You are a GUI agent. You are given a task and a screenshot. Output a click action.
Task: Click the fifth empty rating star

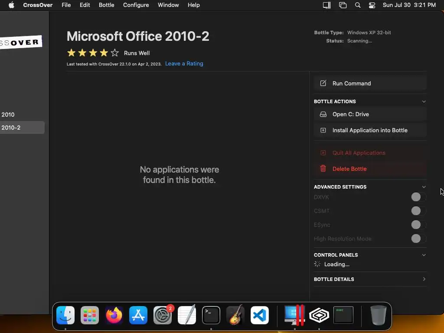point(114,52)
